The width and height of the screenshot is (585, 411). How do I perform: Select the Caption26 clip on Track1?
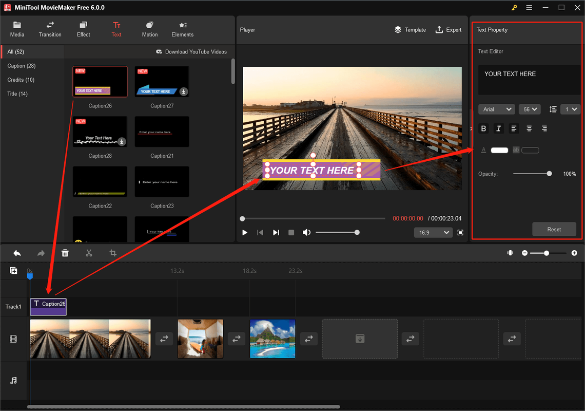pos(49,307)
